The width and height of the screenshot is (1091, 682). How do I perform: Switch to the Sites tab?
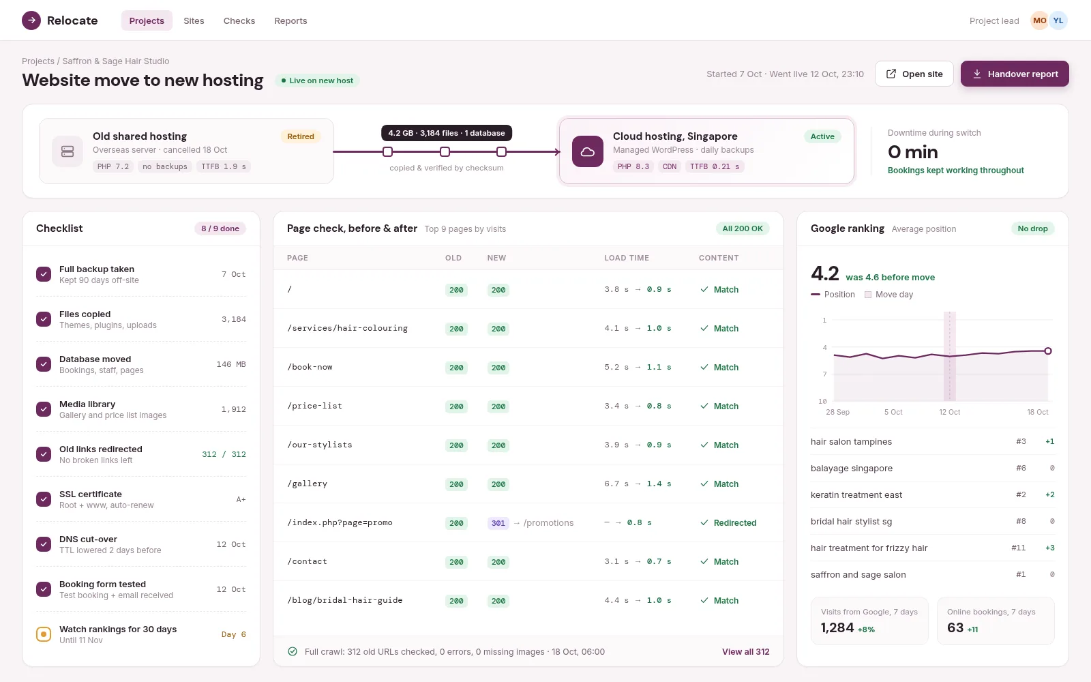coord(194,20)
